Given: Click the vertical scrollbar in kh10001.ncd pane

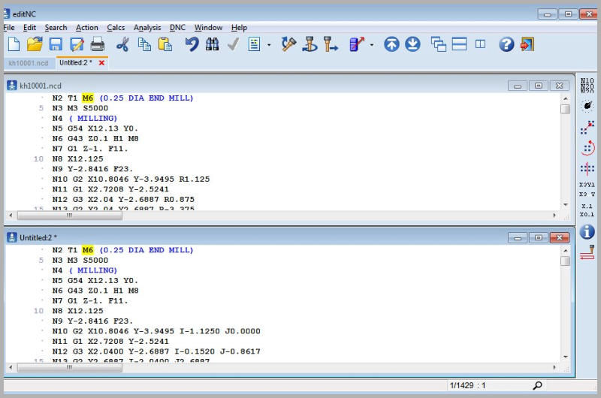Looking at the screenshot, I should [x=566, y=151].
